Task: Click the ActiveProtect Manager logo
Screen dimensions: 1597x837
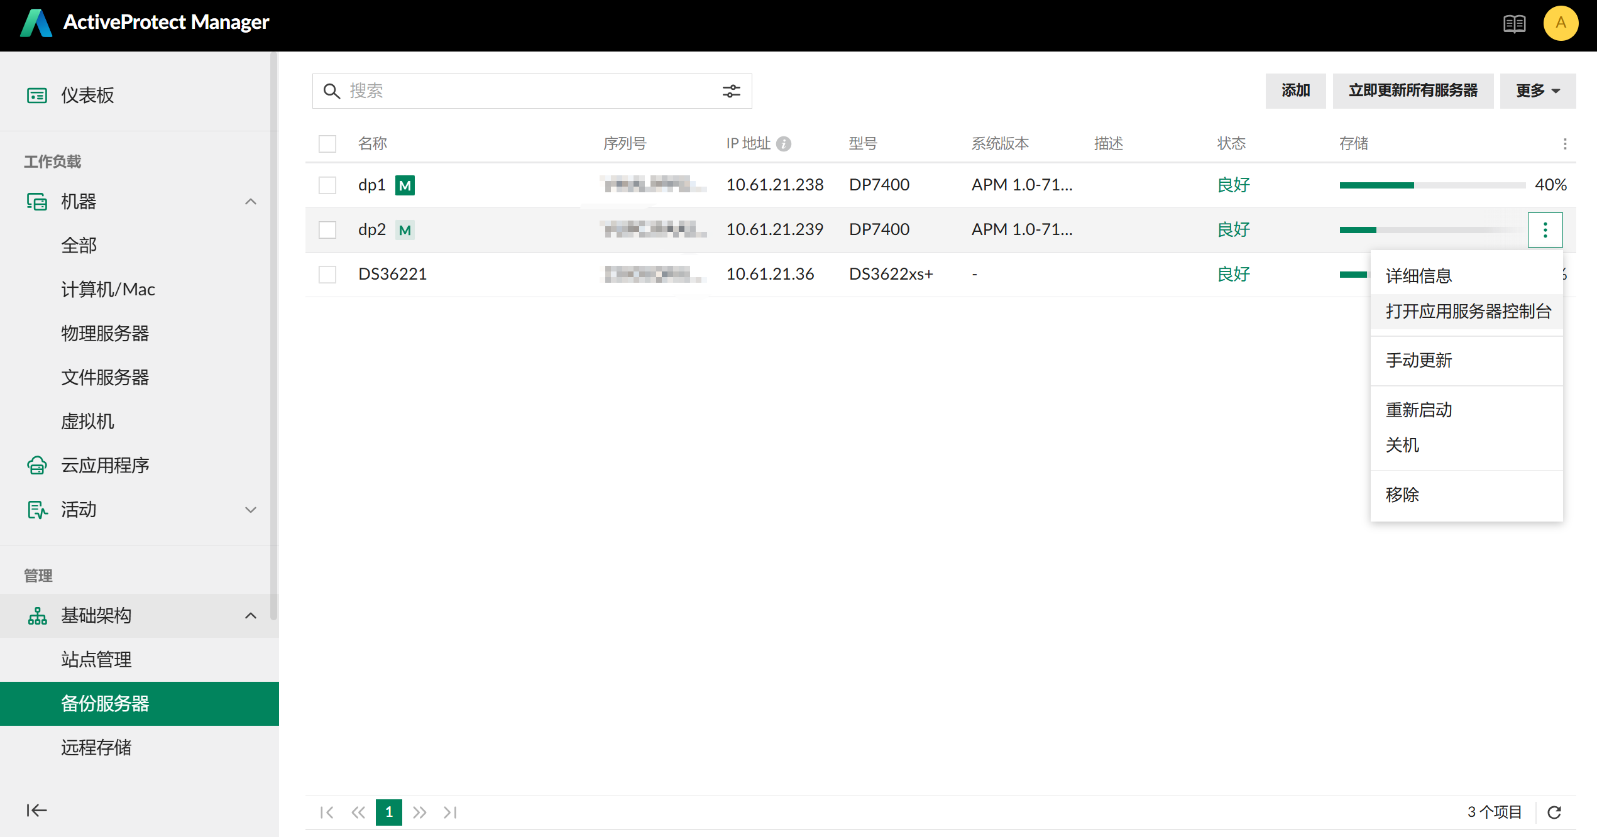Action: (36, 23)
